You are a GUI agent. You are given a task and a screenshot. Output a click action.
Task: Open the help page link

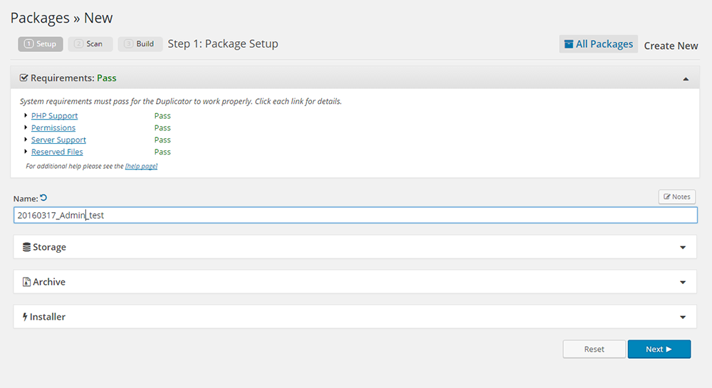click(141, 167)
